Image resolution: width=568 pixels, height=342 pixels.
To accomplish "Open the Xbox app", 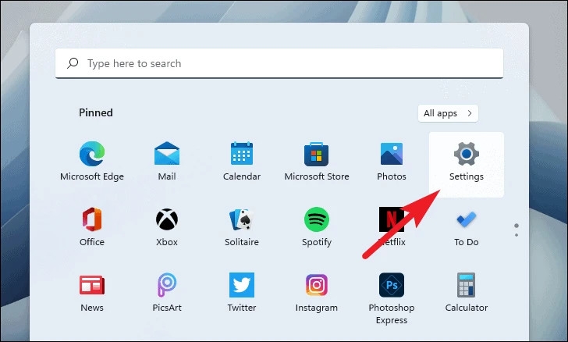I will 167,226.
